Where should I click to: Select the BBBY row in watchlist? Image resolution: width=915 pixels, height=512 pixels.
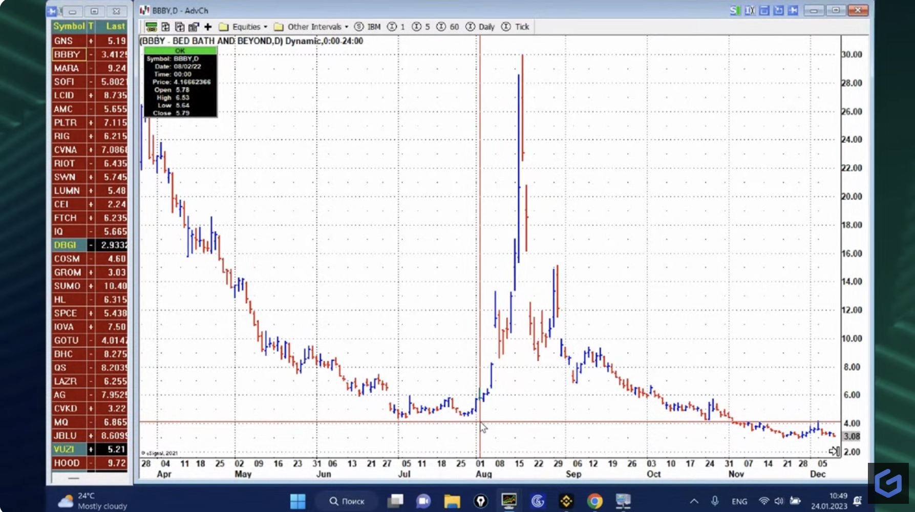pos(89,54)
